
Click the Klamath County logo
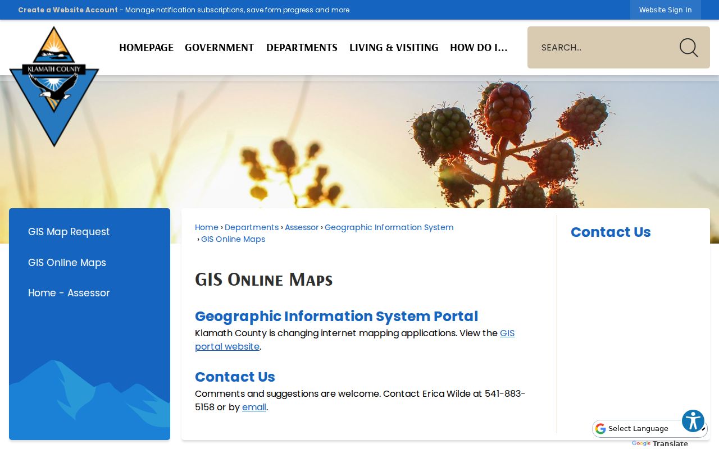[54, 86]
